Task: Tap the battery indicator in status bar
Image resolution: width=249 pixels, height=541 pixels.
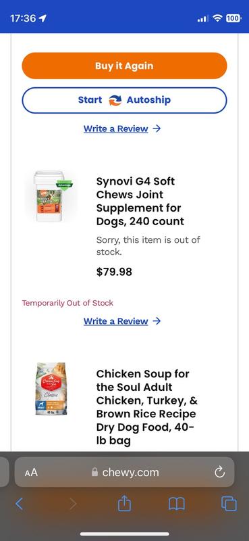Action: [x=233, y=18]
